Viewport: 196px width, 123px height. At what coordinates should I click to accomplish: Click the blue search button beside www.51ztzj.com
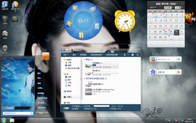179,59
